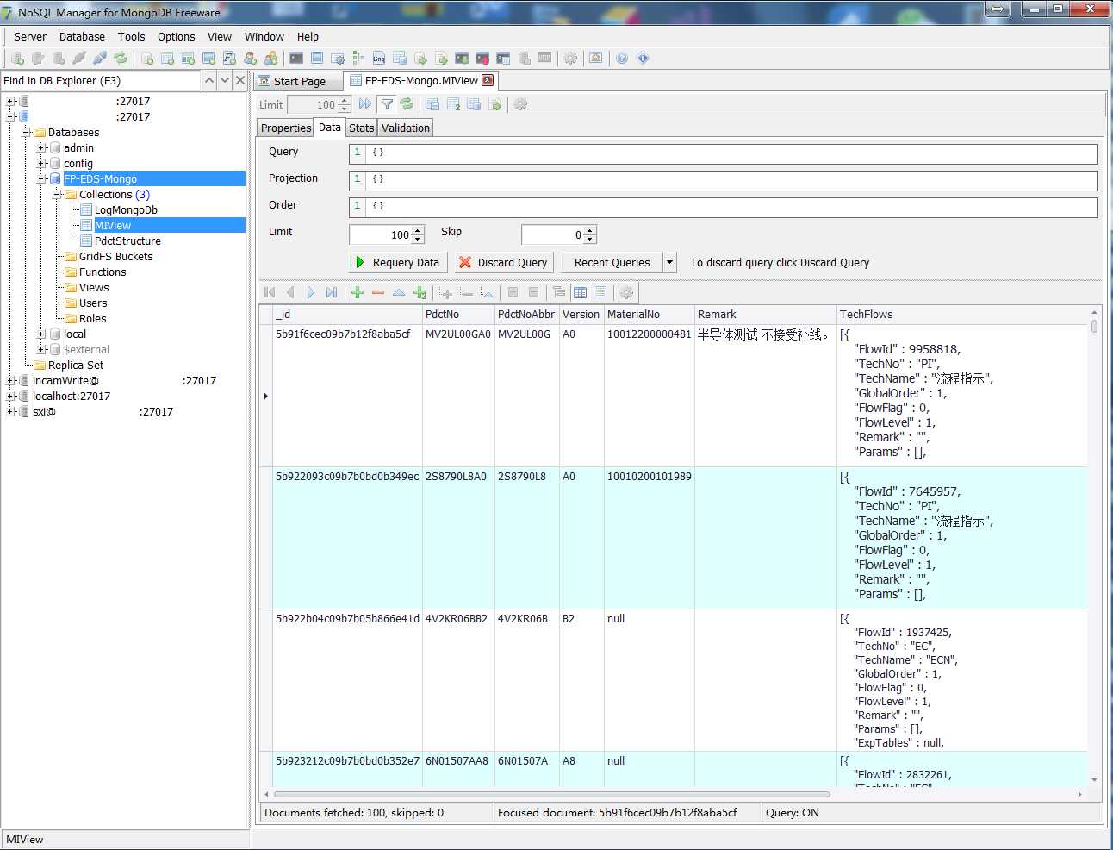Expand the local database node
The width and height of the screenshot is (1113, 850).
coord(42,334)
